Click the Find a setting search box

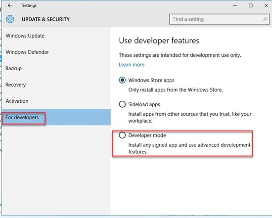[220, 19]
